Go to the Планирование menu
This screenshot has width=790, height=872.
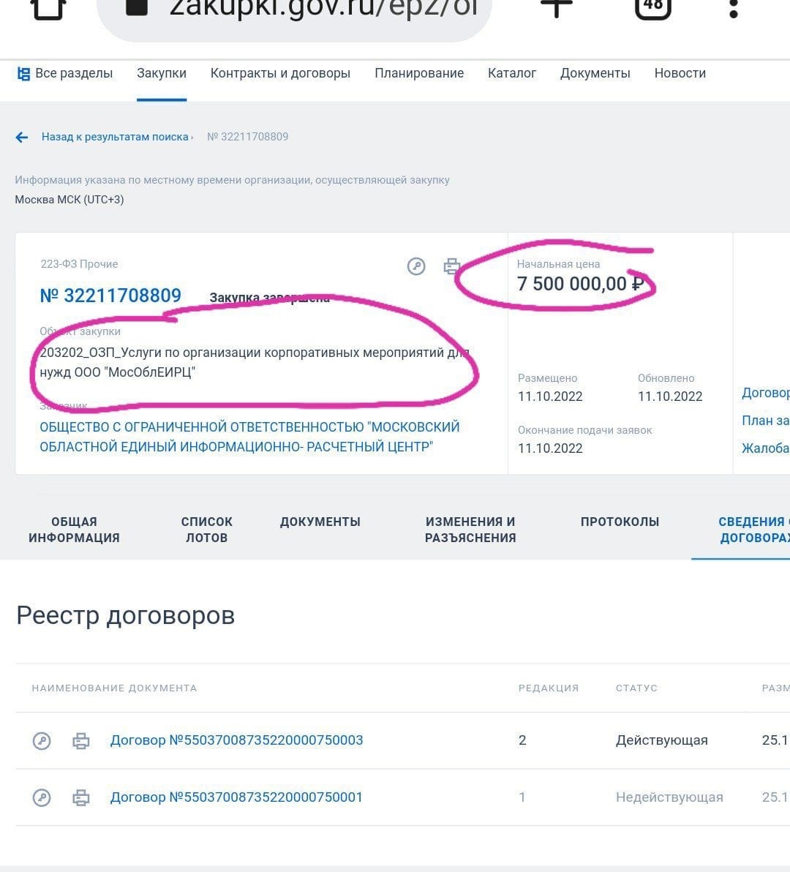point(419,73)
